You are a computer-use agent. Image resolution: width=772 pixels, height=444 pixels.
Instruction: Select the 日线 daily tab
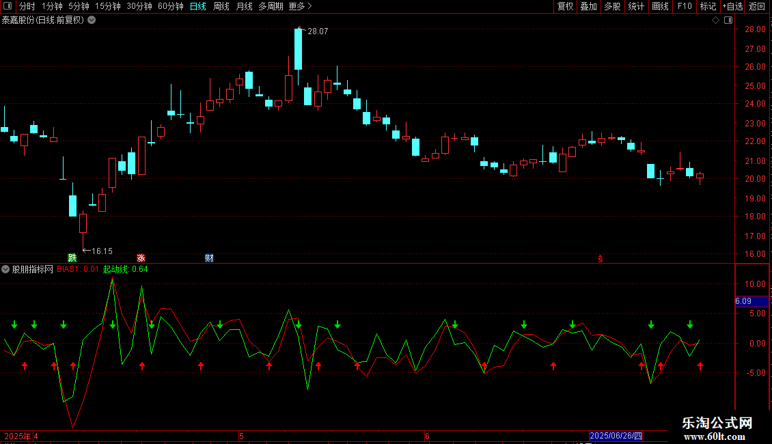point(198,6)
